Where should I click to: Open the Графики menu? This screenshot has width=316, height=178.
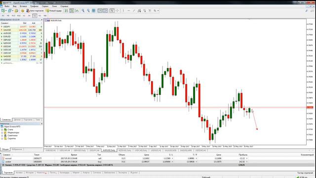pyautogui.click(x=34, y=6)
